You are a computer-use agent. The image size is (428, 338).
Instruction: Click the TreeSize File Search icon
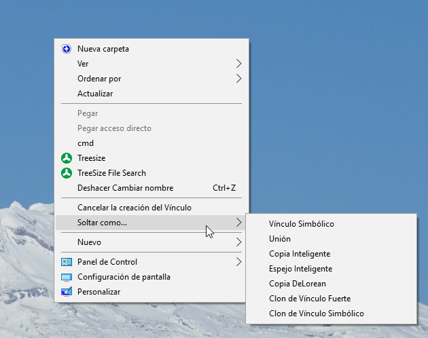click(67, 173)
